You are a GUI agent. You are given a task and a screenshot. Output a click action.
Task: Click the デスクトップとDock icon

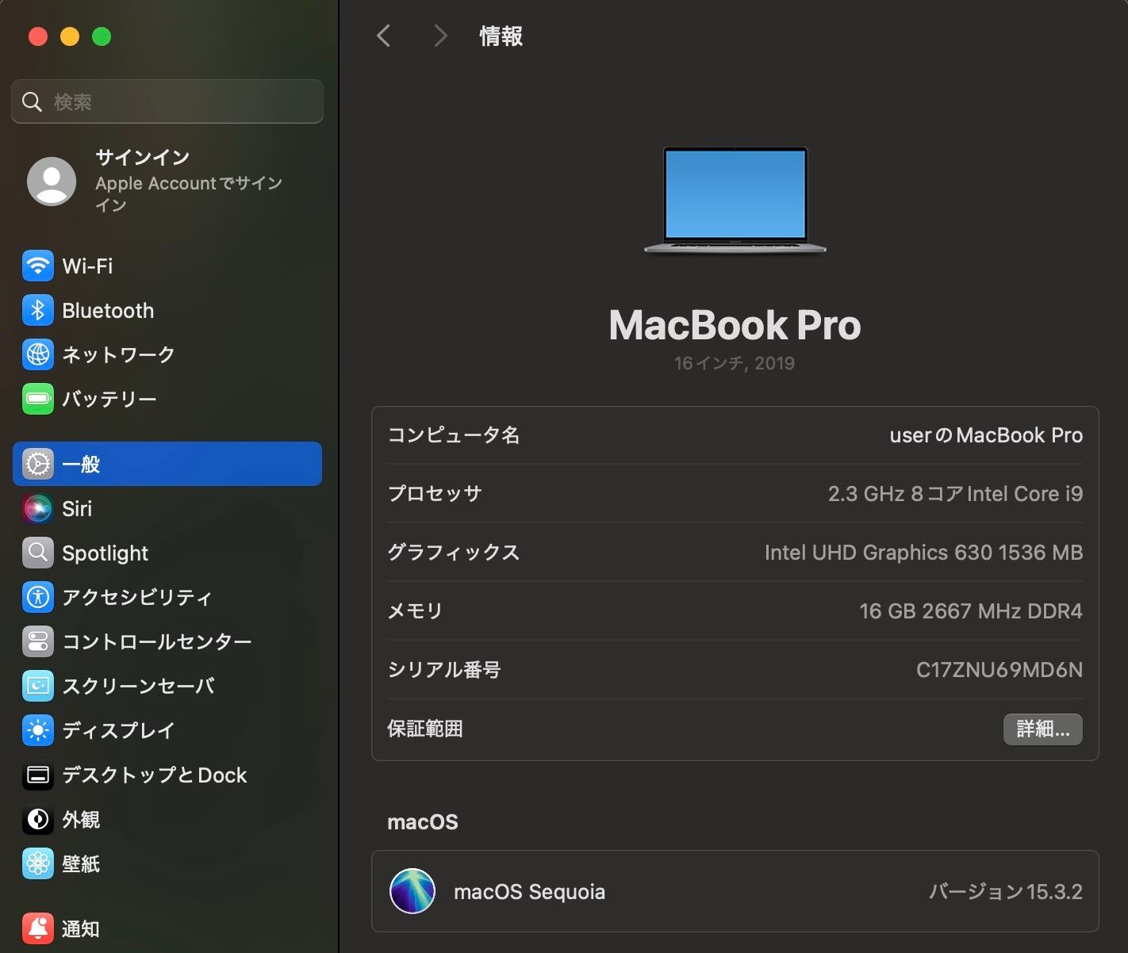pyautogui.click(x=38, y=775)
